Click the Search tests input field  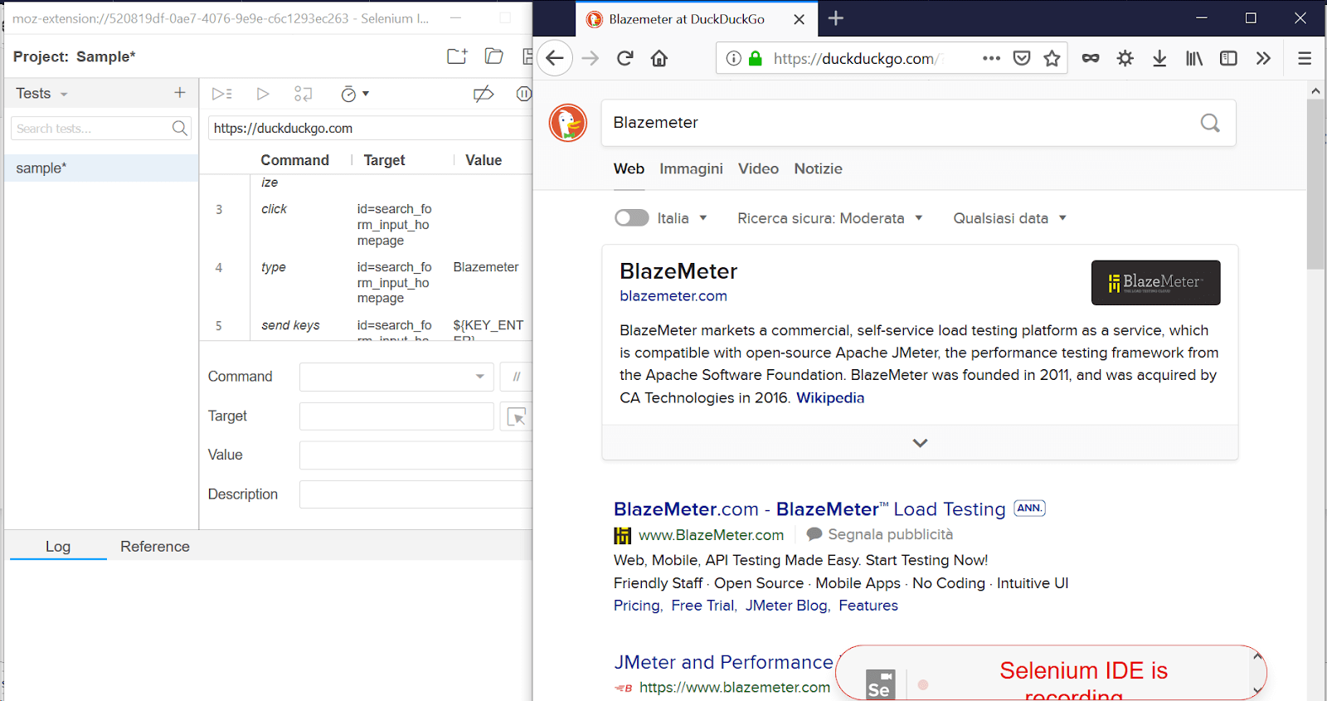101,128
